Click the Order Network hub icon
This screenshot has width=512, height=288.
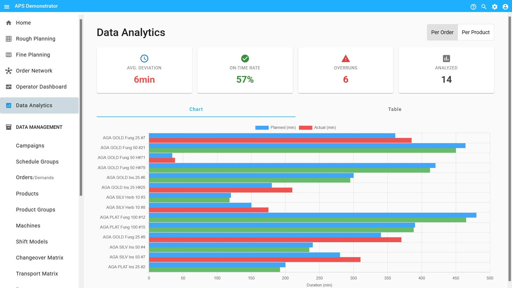(9, 71)
